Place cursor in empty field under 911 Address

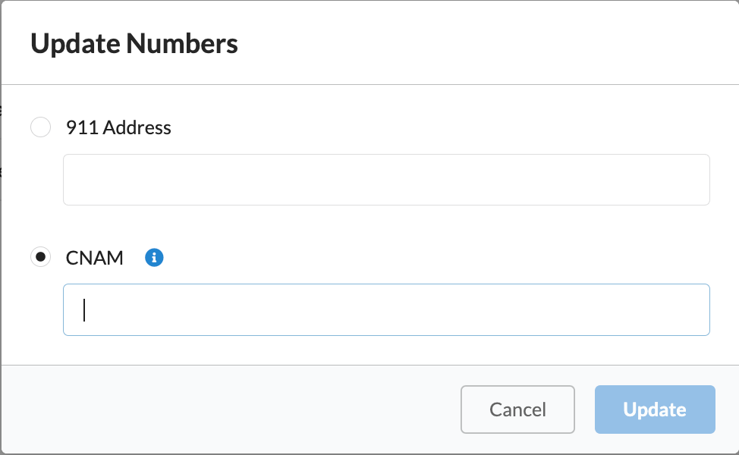click(386, 180)
